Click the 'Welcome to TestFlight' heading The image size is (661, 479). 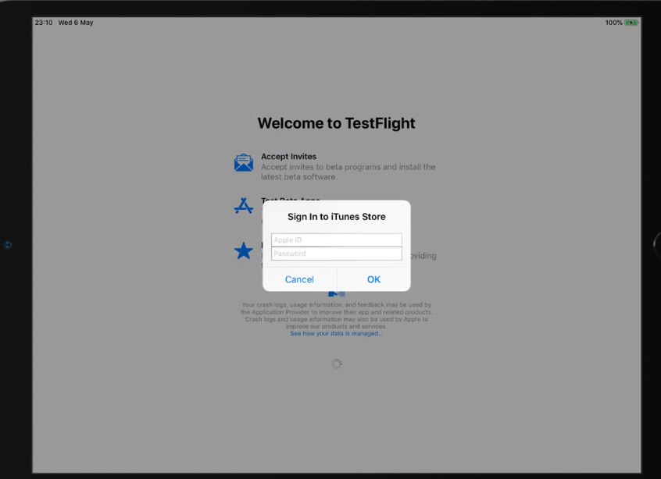pyautogui.click(x=337, y=123)
